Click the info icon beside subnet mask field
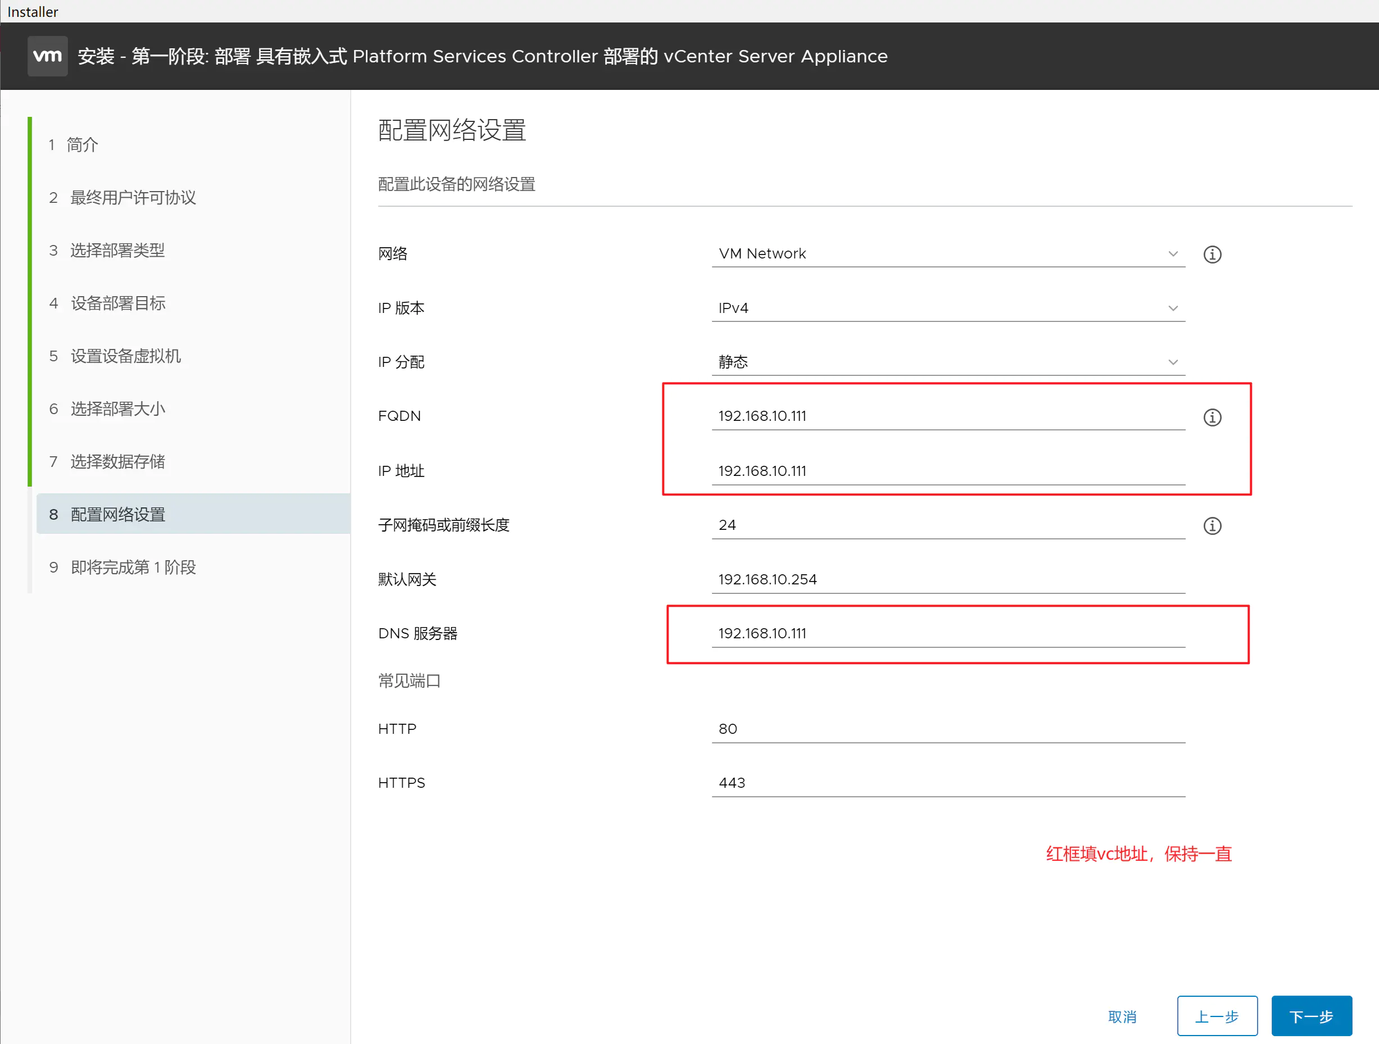This screenshot has height=1044, width=1379. tap(1212, 525)
